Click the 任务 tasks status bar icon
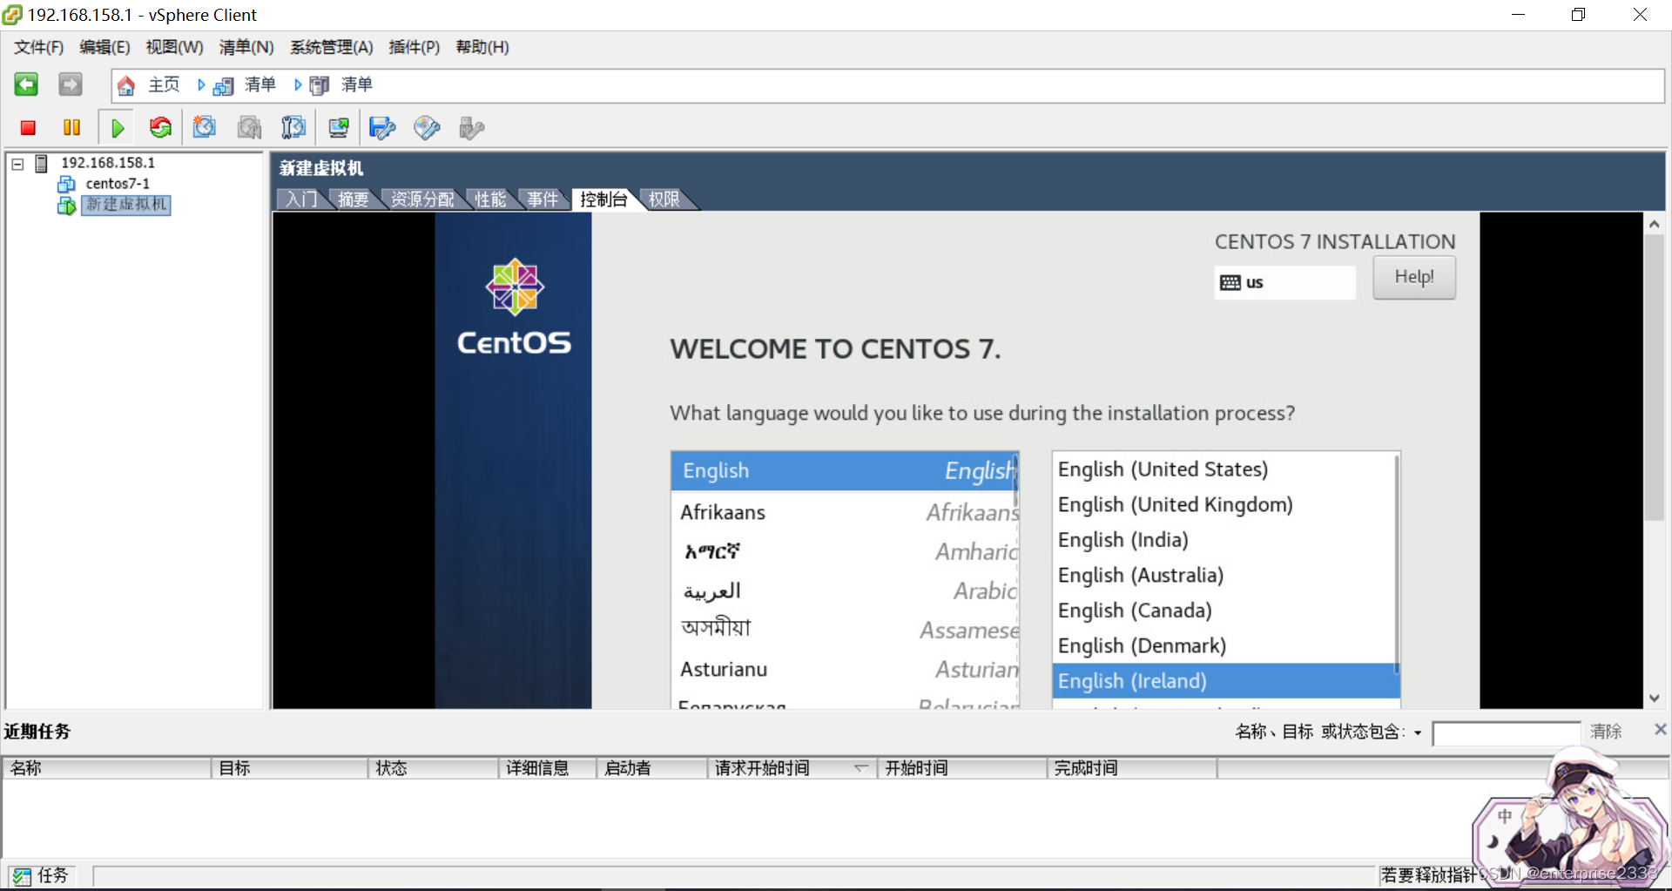The image size is (1672, 891). click(22, 876)
